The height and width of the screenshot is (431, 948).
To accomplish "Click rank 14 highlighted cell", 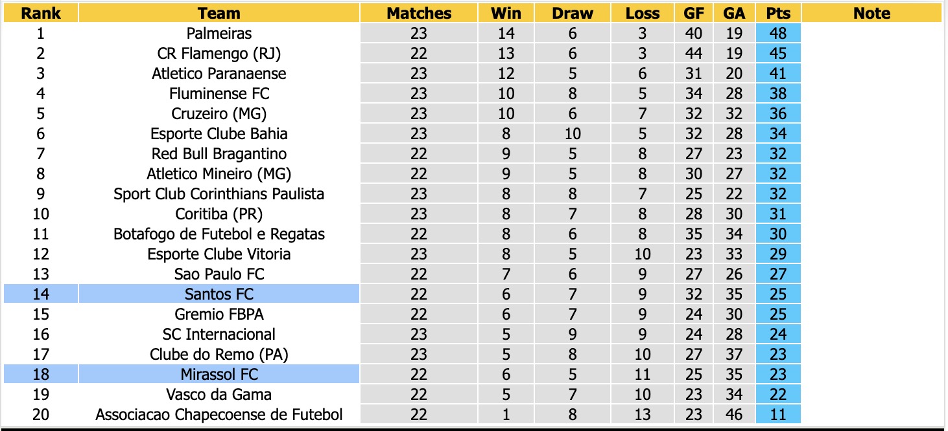I will tap(41, 294).
